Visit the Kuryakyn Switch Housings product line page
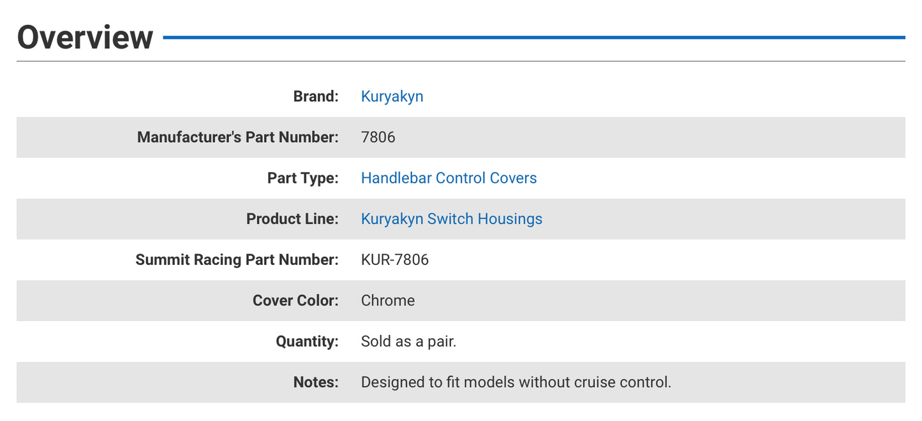 pyautogui.click(x=451, y=218)
